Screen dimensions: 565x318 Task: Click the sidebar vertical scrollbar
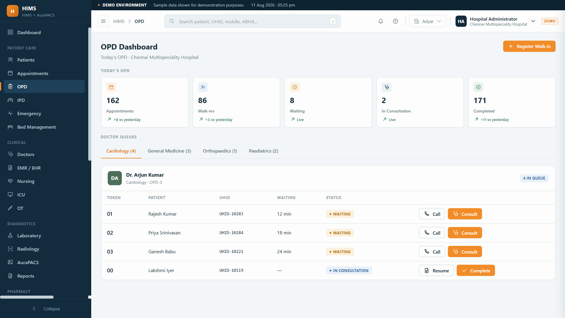(x=89, y=94)
